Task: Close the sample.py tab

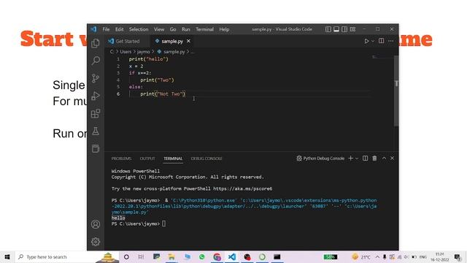Action: [x=188, y=41]
